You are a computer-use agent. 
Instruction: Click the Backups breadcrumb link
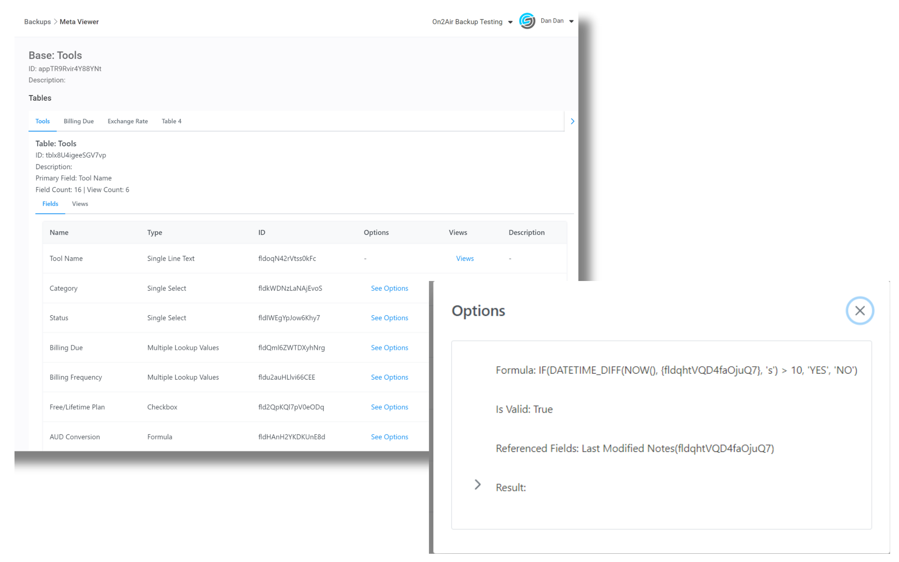point(37,21)
